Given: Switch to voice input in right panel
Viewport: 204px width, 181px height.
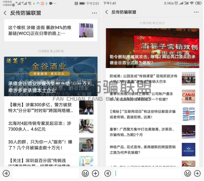Looking at the screenshot, I should click(108, 173).
